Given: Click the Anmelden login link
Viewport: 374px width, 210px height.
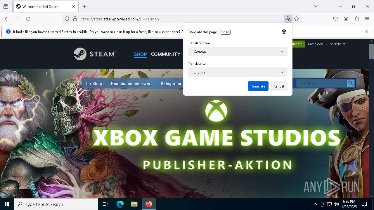Looking at the screenshot, I should tap(315, 44).
